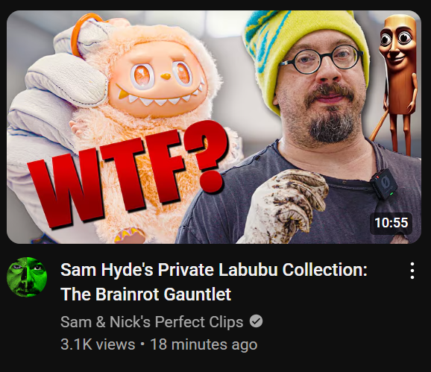Open the three-dot more actions menu
The image size is (431, 372).
[x=412, y=271]
